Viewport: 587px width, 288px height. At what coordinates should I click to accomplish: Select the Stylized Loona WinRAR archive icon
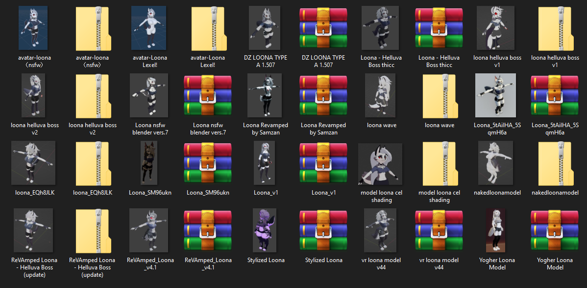(x=323, y=230)
